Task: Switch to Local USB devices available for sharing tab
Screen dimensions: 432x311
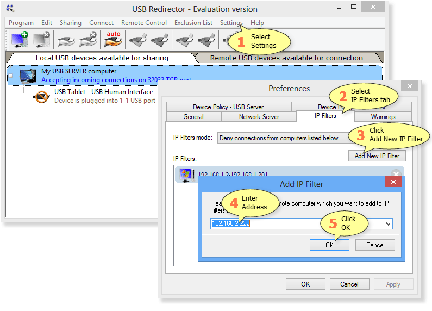Action: (102, 58)
